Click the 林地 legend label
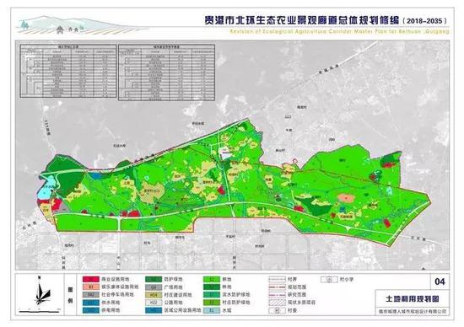 point(227,287)
